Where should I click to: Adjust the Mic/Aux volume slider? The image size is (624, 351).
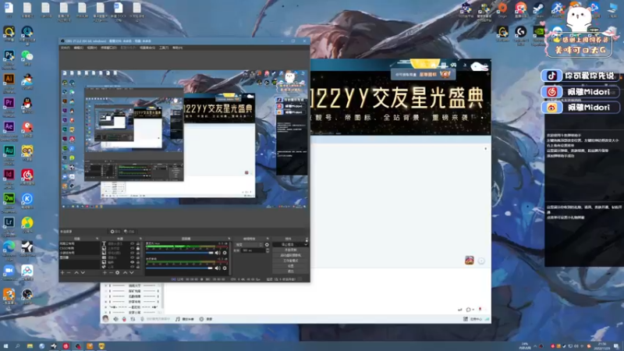click(x=180, y=253)
